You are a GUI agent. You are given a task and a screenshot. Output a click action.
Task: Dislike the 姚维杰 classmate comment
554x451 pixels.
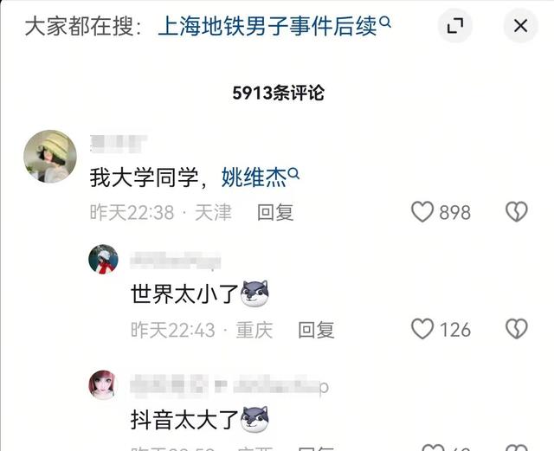click(x=517, y=212)
